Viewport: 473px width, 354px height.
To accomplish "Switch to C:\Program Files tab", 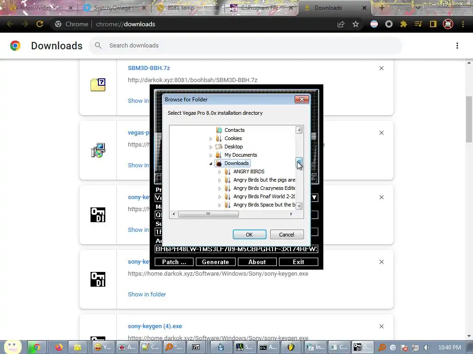I will 261,8.
